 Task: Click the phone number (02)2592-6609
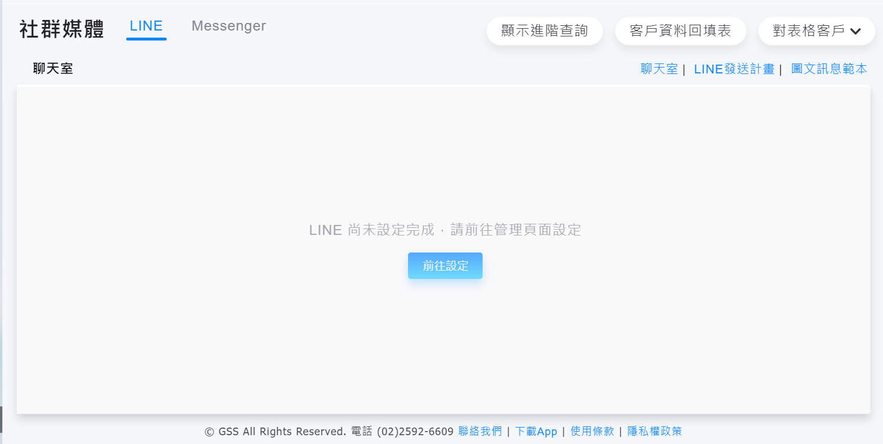[x=415, y=432]
